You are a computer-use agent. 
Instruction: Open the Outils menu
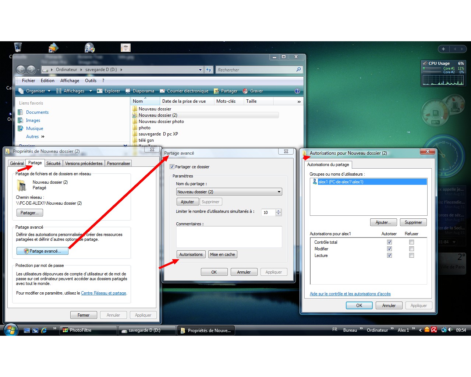tap(91, 81)
